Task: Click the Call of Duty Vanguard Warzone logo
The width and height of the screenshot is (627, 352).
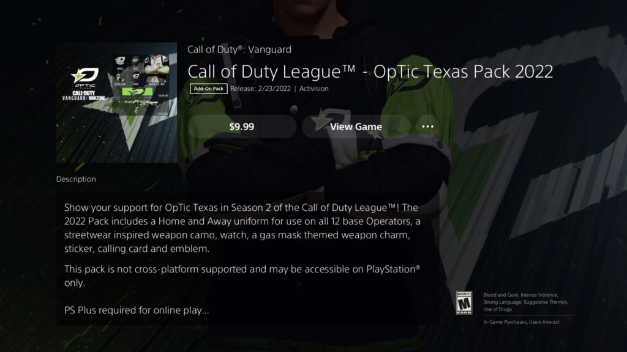Action: pyautogui.click(x=83, y=95)
